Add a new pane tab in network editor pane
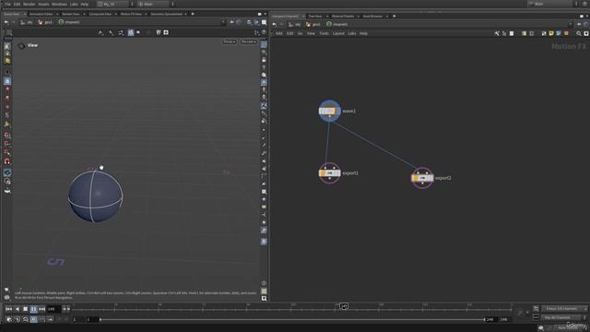 (x=394, y=17)
